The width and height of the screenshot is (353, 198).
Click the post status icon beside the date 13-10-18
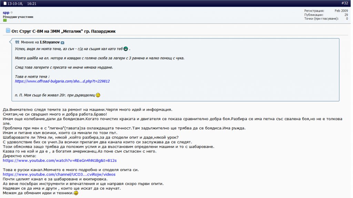coord(5,3)
